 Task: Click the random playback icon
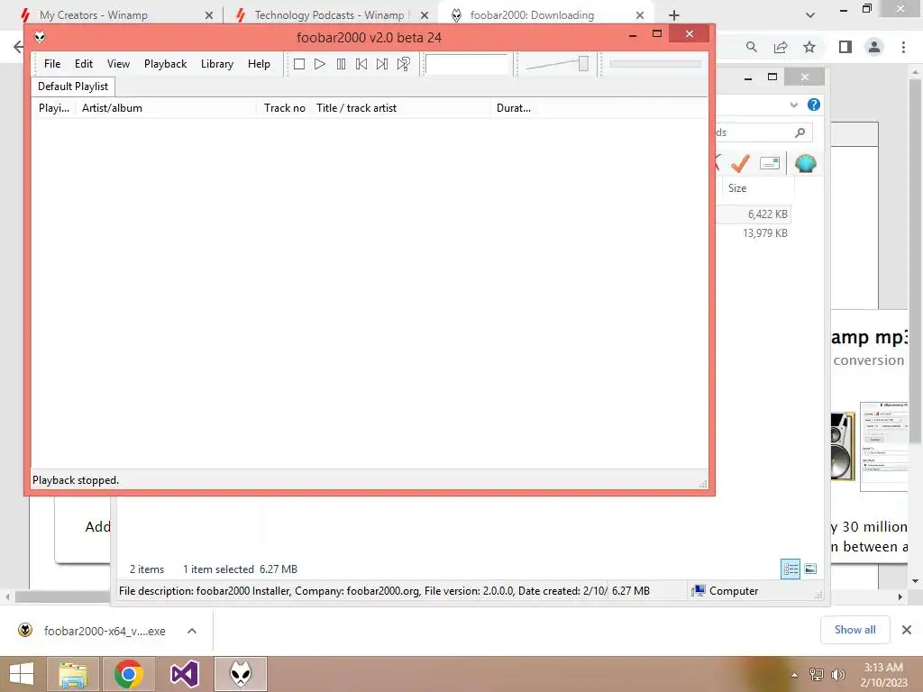pyautogui.click(x=403, y=64)
